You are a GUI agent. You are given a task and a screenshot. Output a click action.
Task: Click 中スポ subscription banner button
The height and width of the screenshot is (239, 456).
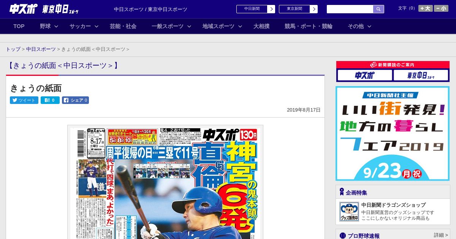(x=365, y=75)
